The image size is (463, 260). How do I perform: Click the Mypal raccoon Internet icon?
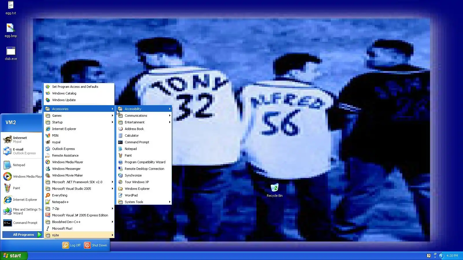tap(7, 140)
